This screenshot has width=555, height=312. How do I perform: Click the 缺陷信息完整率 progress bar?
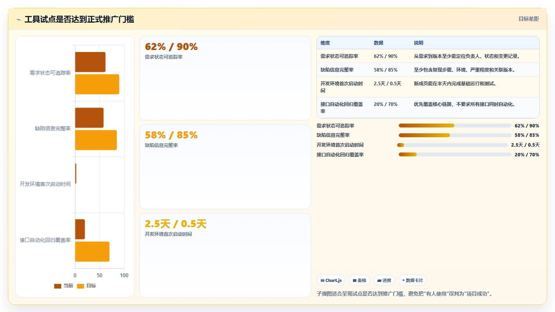[x=455, y=135]
